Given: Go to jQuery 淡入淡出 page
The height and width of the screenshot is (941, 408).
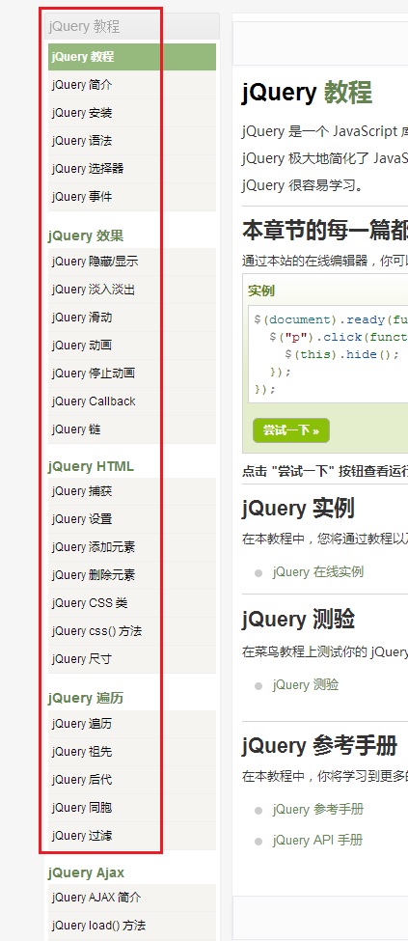Looking at the screenshot, I should pos(132,290).
